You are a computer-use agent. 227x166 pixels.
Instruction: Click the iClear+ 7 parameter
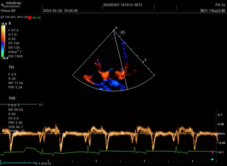click(15, 52)
